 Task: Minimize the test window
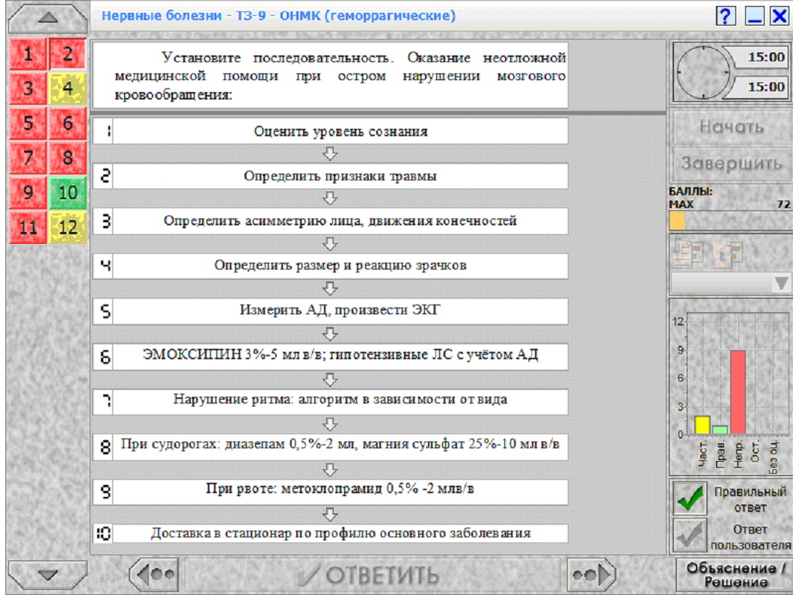click(755, 16)
